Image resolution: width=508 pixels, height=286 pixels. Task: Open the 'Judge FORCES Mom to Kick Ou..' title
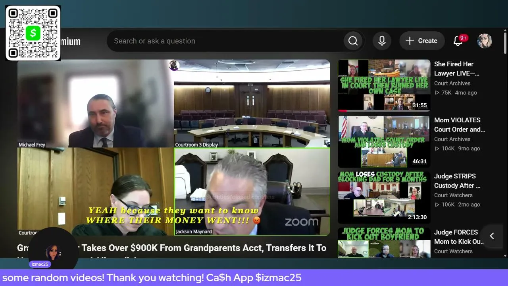click(x=459, y=237)
